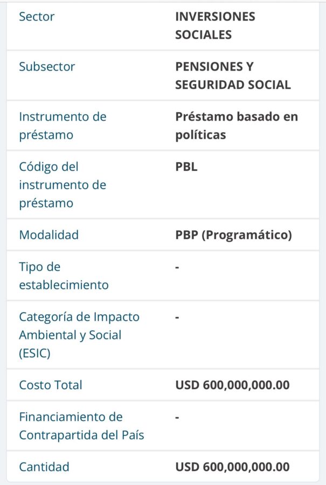Click the dash value for Contrapartida del País
The width and height of the screenshot is (326, 485).
click(177, 418)
